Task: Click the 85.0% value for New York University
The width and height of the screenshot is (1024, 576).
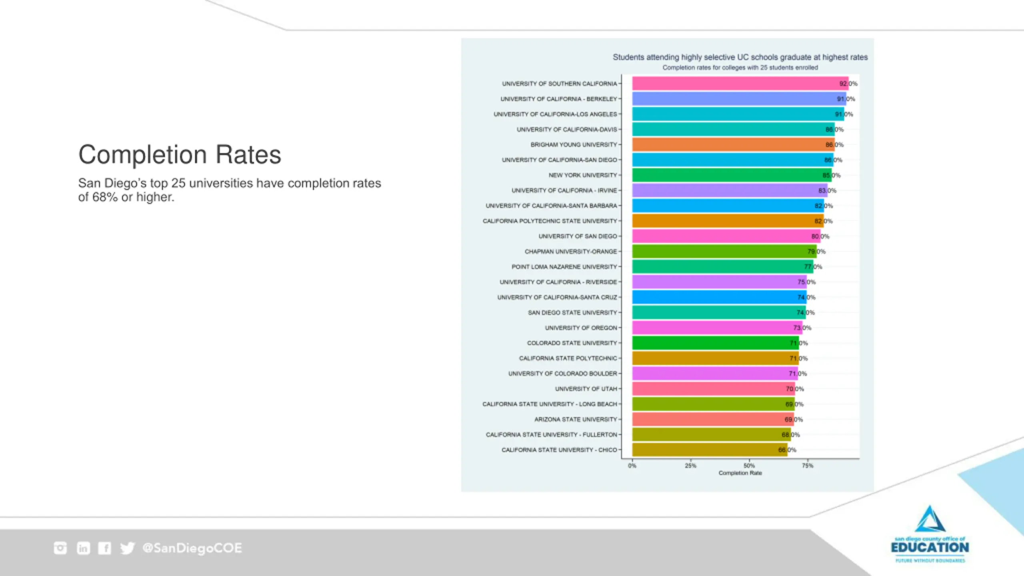Action: 832,175
